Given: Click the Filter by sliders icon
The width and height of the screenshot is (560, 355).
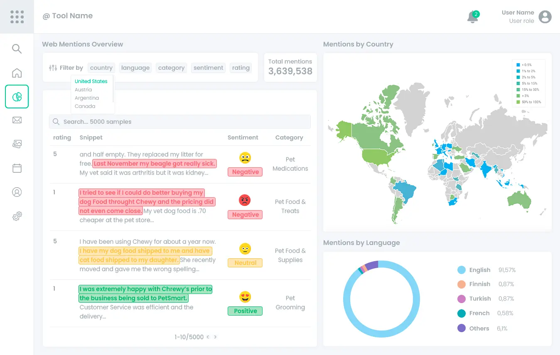Looking at the screenshot, I should click(53, 68).
